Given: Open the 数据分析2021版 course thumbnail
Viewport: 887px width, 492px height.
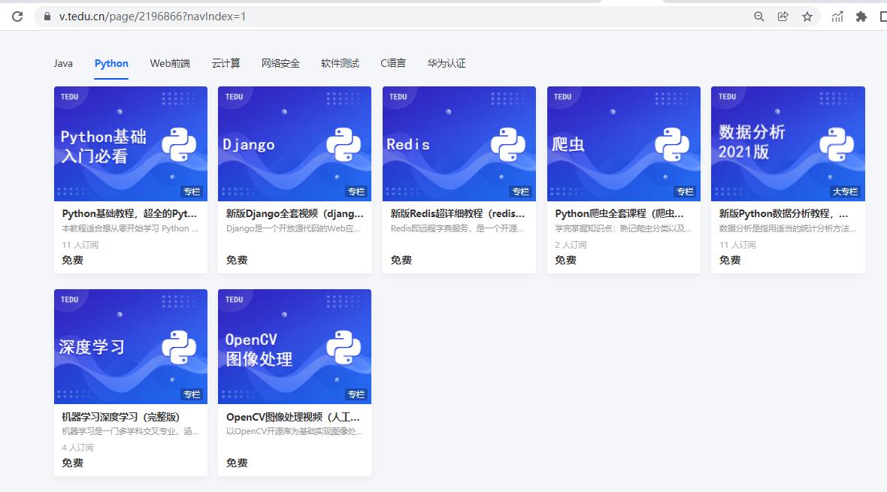Looking at the screenshot, I should pos(788,143).
